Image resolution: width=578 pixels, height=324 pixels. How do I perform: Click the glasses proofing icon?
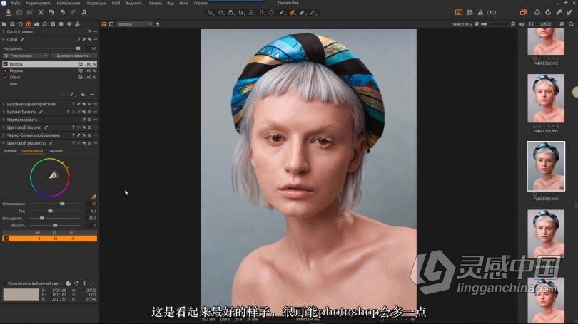492,13
